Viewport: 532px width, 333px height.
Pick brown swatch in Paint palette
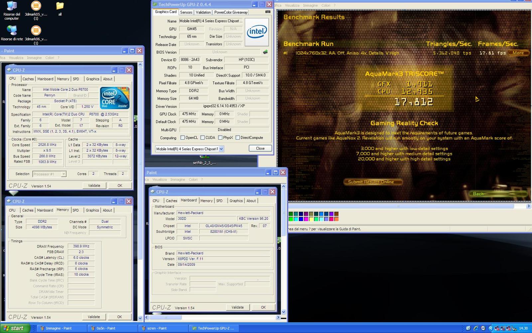pos(336,214)
